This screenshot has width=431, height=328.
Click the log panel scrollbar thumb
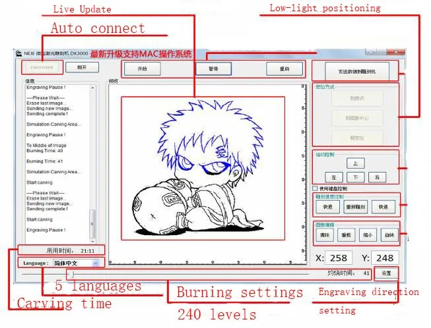[x=92, y=224]
